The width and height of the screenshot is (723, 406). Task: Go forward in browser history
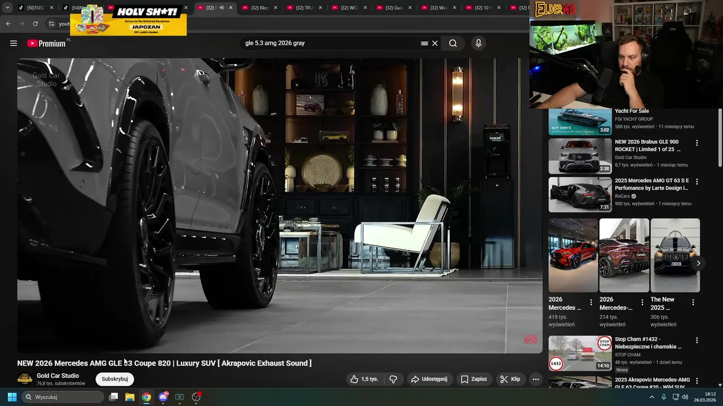(21, 24)
